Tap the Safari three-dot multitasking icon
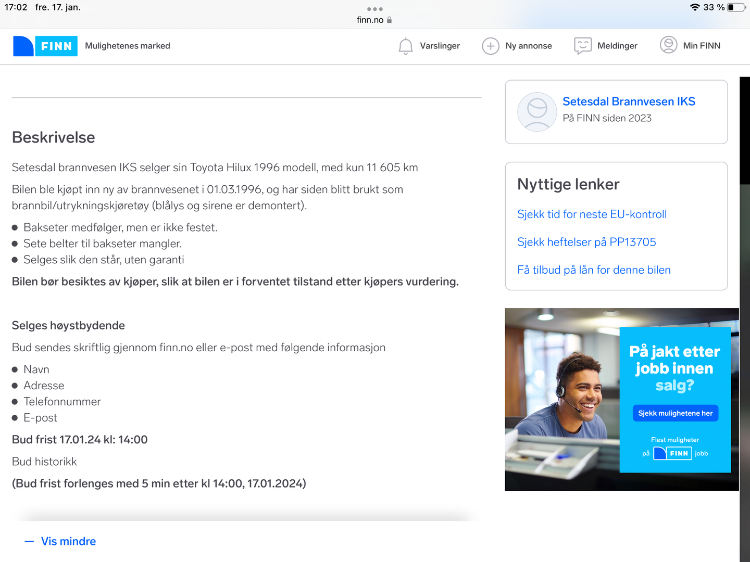Screen dimensions: 750x562 pyautogui.click(x=375, y=9)
